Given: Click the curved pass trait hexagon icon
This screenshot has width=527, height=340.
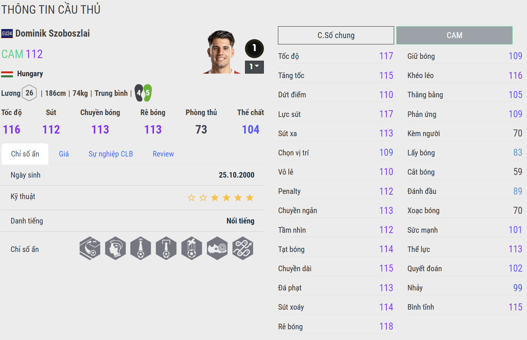Looking at the screenshot, I should 90,248.
